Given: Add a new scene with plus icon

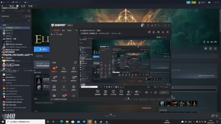Looking at the screenshot, I should (77, 30).
